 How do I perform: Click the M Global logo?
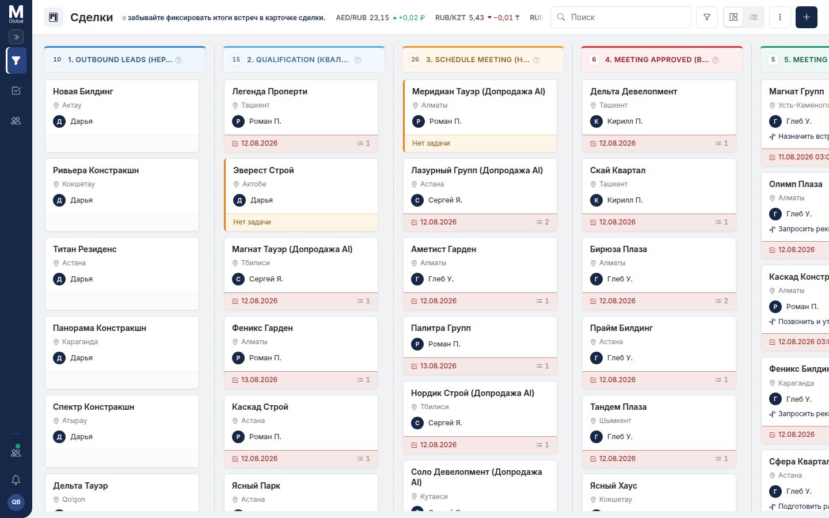pos(16,14)
